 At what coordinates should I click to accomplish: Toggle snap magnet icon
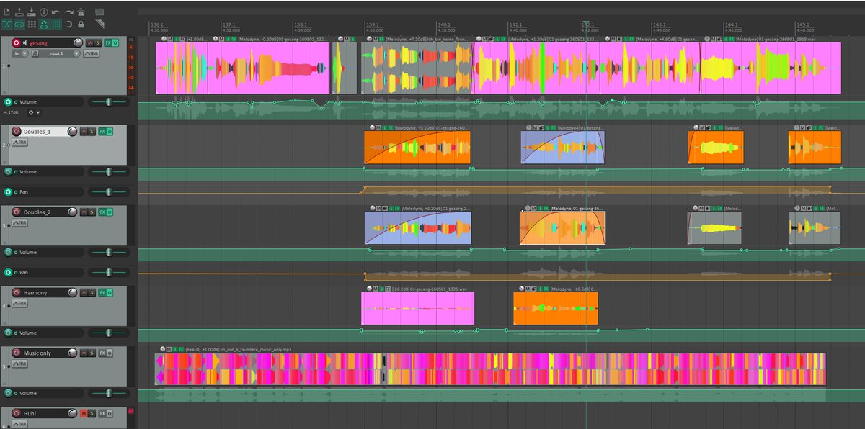(68, 24)
